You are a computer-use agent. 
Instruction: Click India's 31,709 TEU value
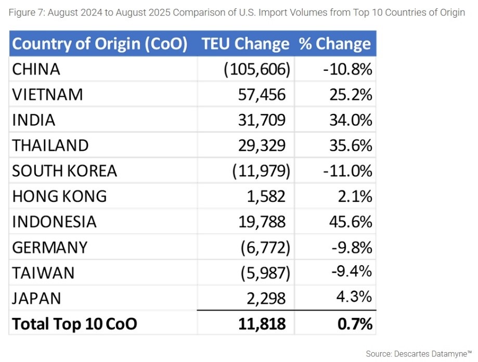click(x=262, y=120)
